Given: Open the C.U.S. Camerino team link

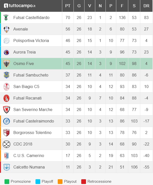Looking at the screenshot, I should 29,156.
